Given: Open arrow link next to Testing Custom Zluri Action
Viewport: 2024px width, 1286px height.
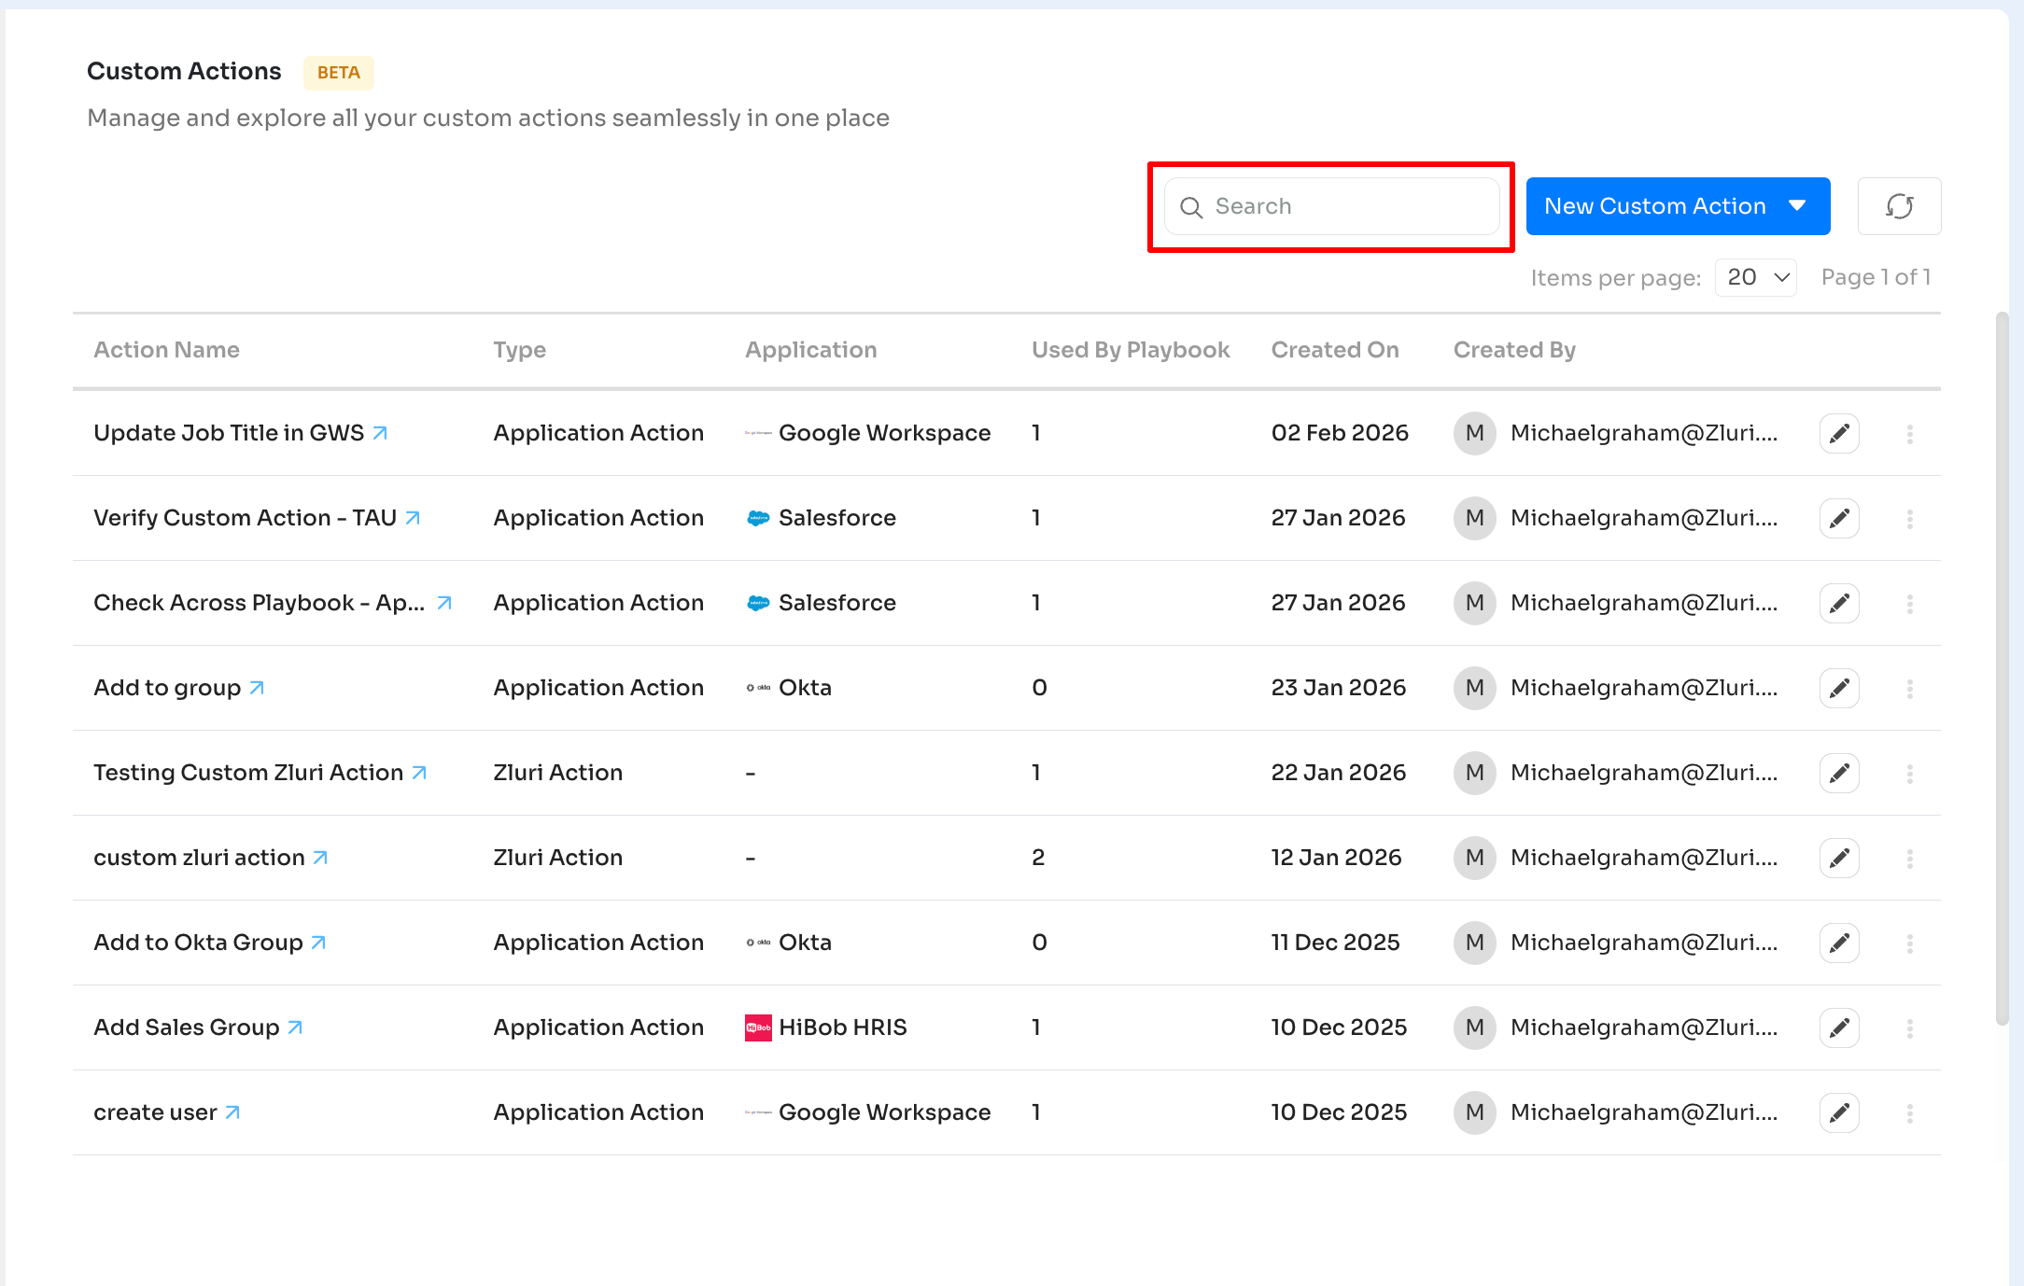Looking at the screenshot, I should coord(419,773).
